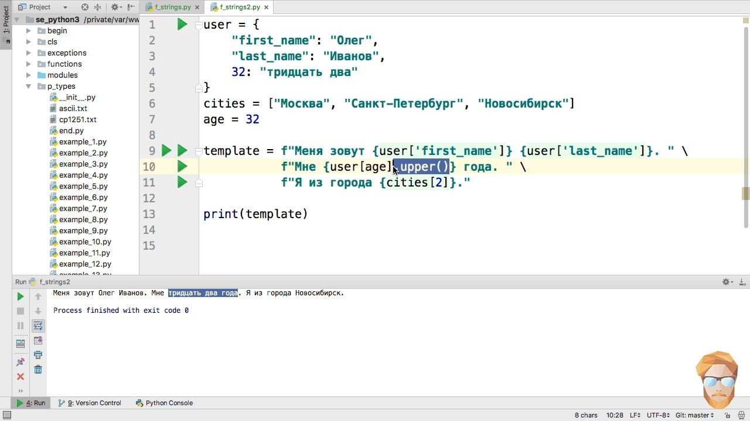
Task: Toggle scroll to end in the Run console
Action: tap(38, 340)
